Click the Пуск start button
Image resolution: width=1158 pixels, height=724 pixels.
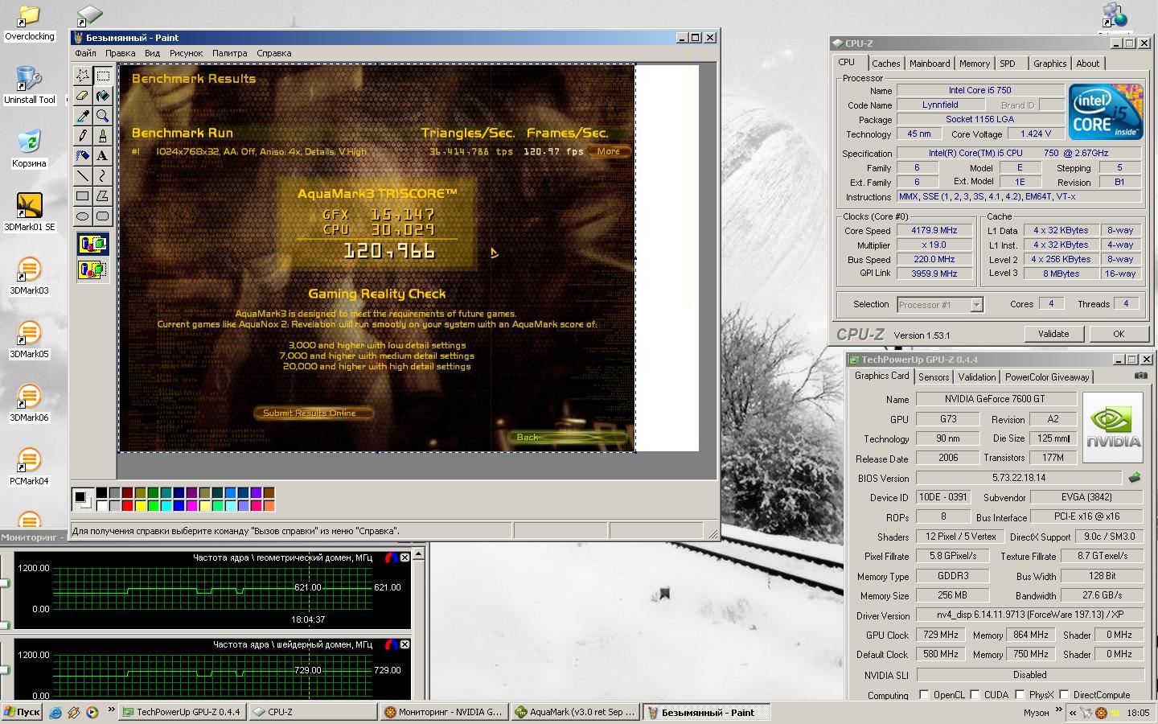[x=22, y=712]
